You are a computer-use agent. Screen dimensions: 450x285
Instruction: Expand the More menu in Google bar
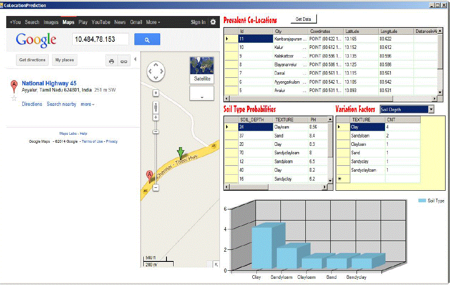pos(153,22)
